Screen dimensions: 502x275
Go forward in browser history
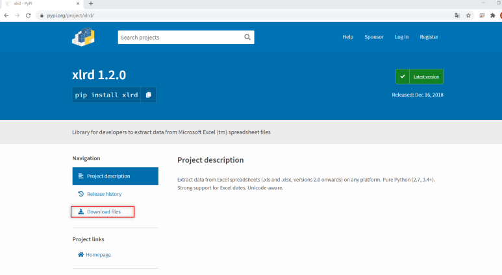click(x=18, y=16)
